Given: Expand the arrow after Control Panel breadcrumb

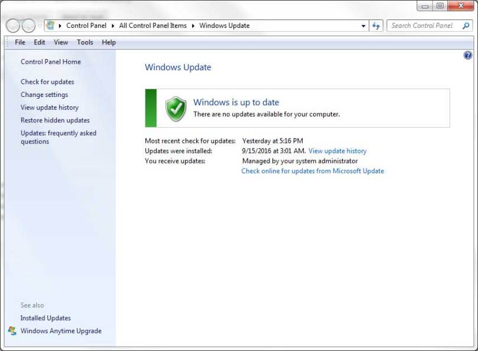Looking at the screenshot, I should point(112,26).
